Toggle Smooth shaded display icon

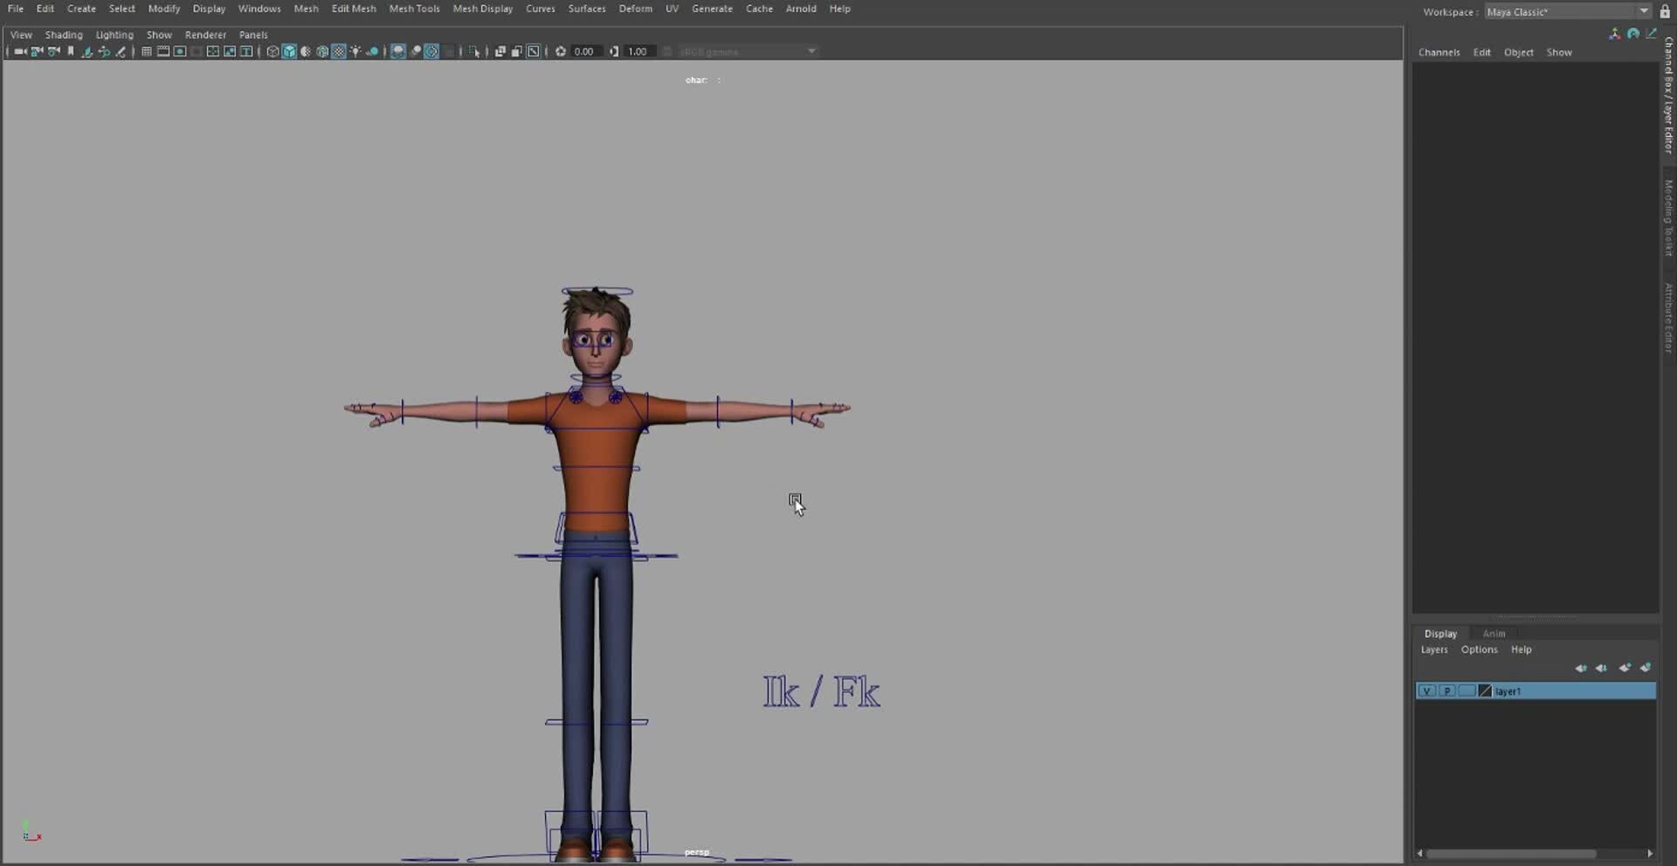289,52
